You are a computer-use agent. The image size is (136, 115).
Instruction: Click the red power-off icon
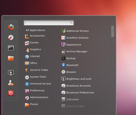point(11,93)
